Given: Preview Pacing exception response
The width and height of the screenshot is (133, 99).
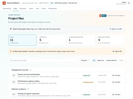Looking at the screenshot, I should pyautogui.click(x=116, y=95).
